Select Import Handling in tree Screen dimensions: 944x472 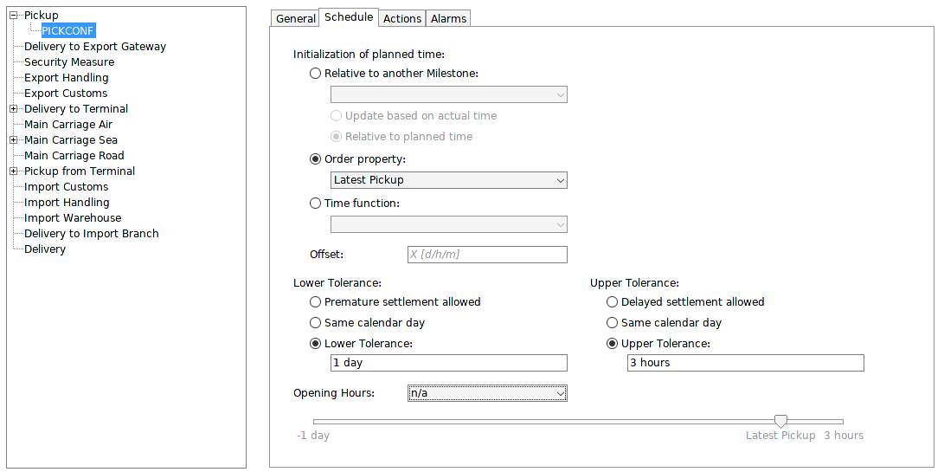point(67,203)
